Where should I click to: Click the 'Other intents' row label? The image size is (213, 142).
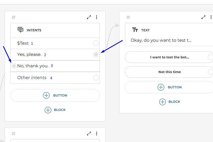[32, 78]
